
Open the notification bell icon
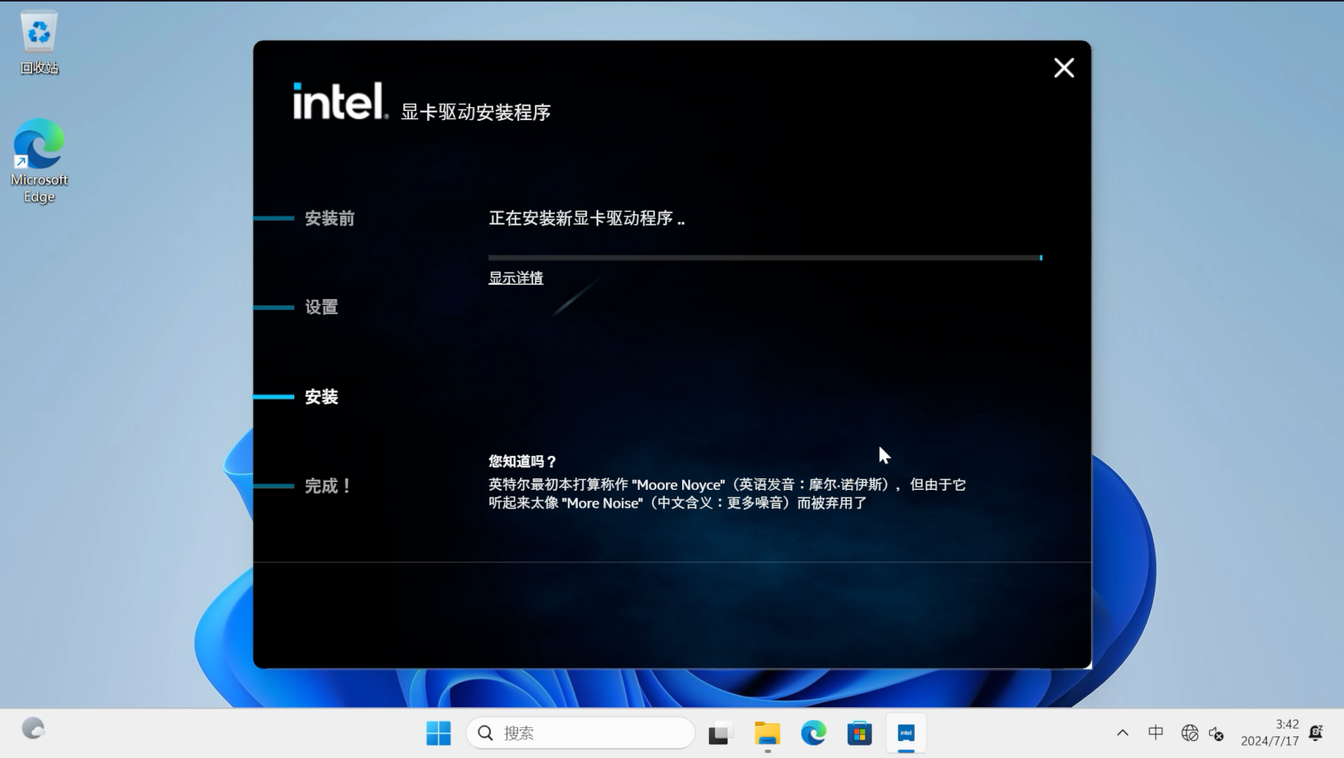pyautogui.click(x=1316, y=733)
